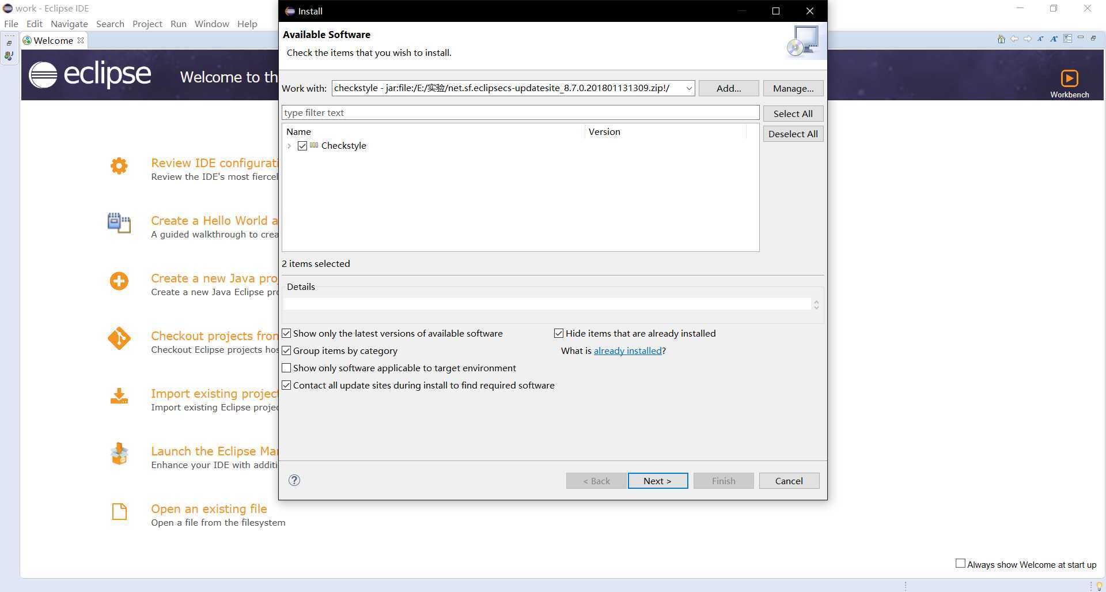The width and height of the screenshot is (1106, 592).
Task: Minimize the Welcome view panel
Action: 1081,37
